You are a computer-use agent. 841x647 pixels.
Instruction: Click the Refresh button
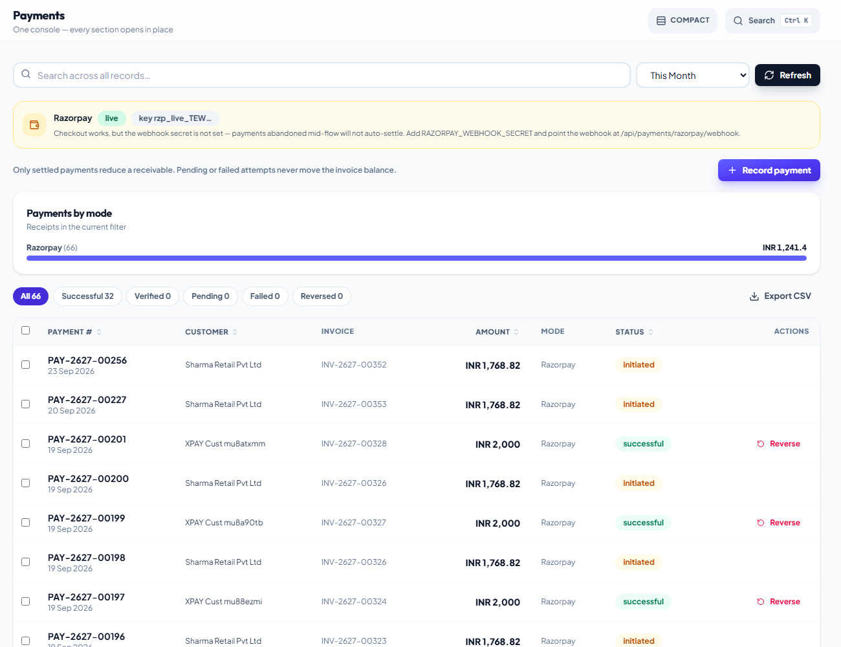click(787, 75)
